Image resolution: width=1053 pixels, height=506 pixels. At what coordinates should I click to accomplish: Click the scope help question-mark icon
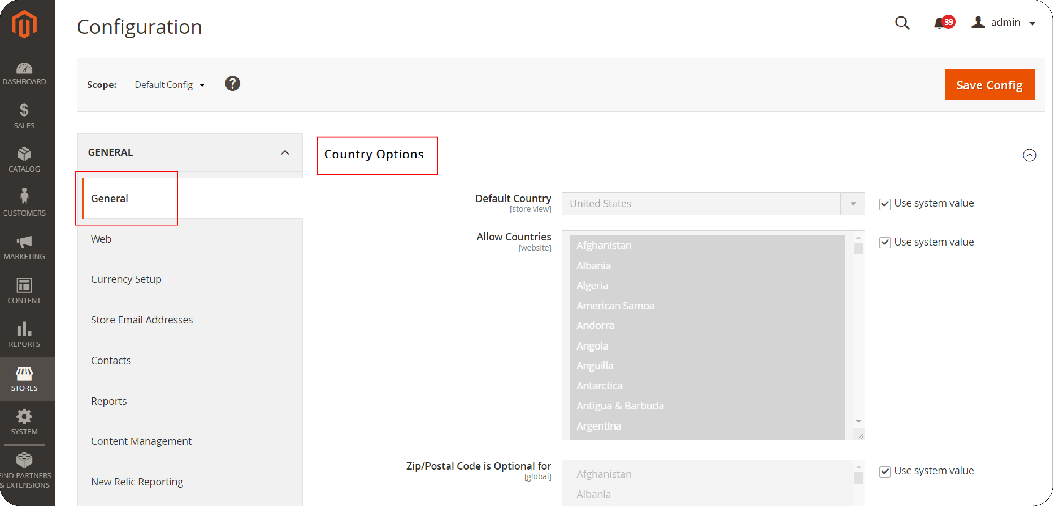click(x=232, y=84)
